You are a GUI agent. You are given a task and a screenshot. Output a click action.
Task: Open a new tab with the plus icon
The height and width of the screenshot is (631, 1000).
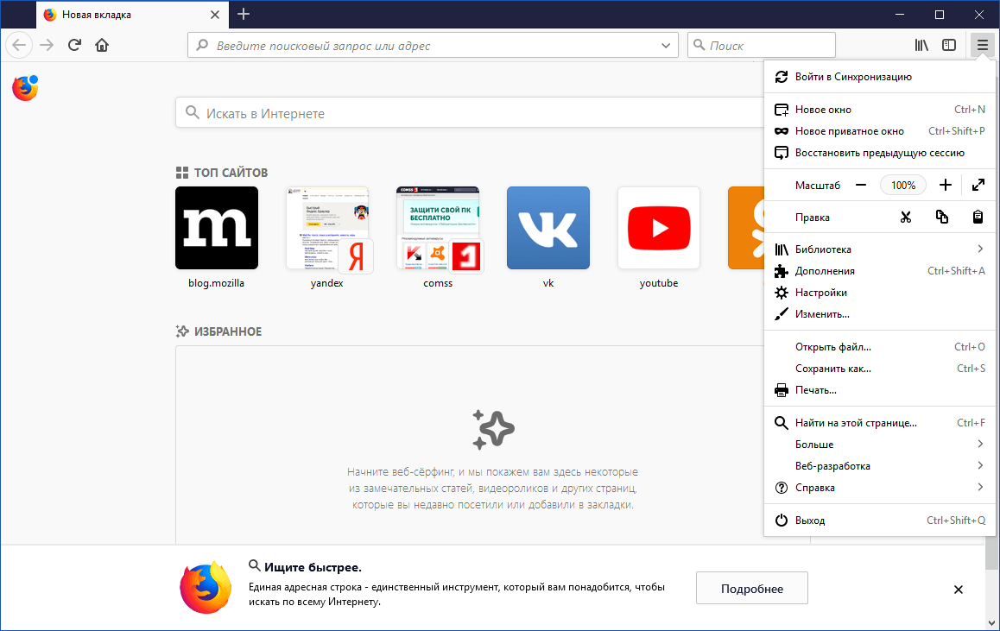pyautogui.click(x=244, y=14)
